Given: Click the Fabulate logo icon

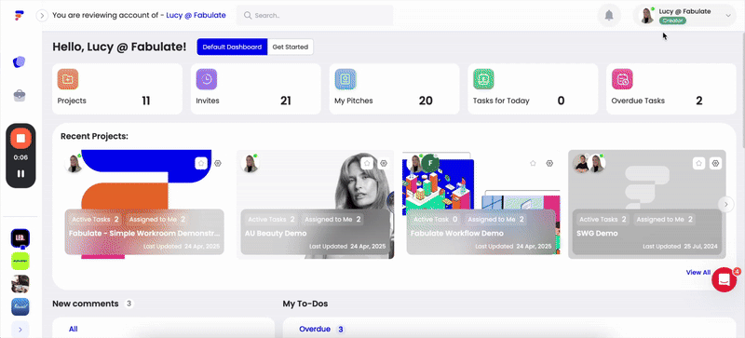Looking at the screenshot, I should click(19, 15).
